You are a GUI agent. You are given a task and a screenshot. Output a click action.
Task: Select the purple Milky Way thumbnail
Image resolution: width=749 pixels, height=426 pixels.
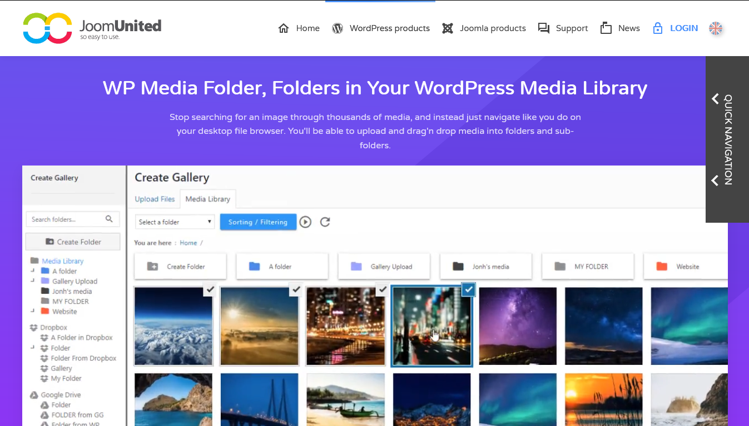518,326
